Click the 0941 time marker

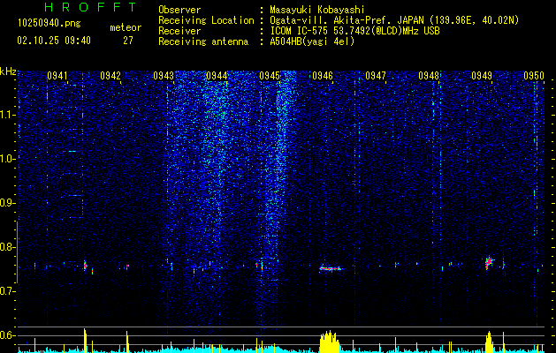(57, 76)
